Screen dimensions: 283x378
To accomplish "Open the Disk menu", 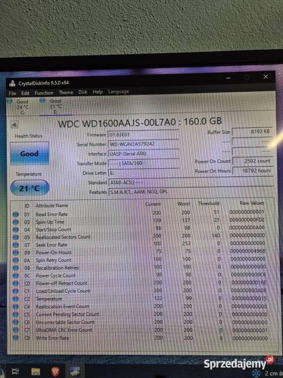I will pos(83,92).
